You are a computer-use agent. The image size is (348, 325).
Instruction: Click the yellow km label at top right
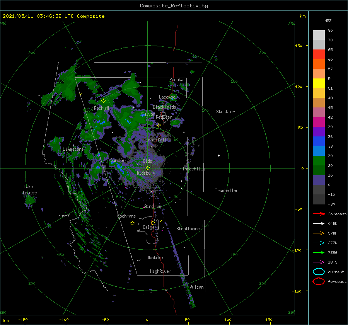point(302,16)
